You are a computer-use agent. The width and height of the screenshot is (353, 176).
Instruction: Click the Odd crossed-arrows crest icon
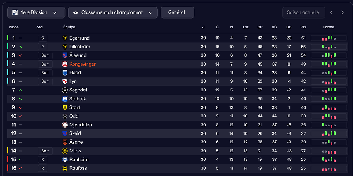[65, 116]
